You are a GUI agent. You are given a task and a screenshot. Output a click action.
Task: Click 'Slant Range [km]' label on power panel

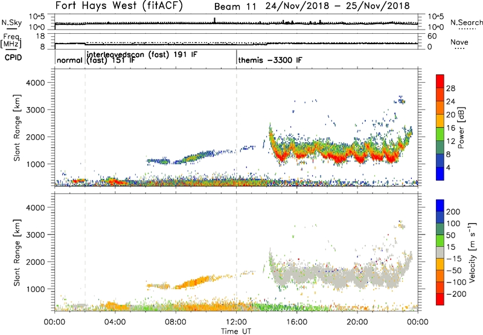tap(18, 128)
